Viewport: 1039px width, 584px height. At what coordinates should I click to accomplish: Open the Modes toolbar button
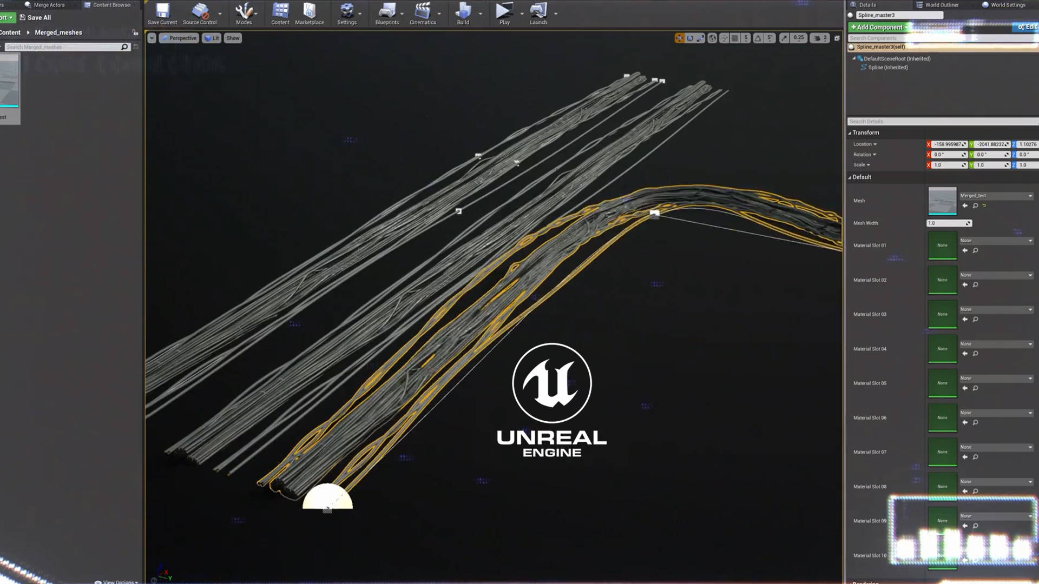(x=244, y=14)
